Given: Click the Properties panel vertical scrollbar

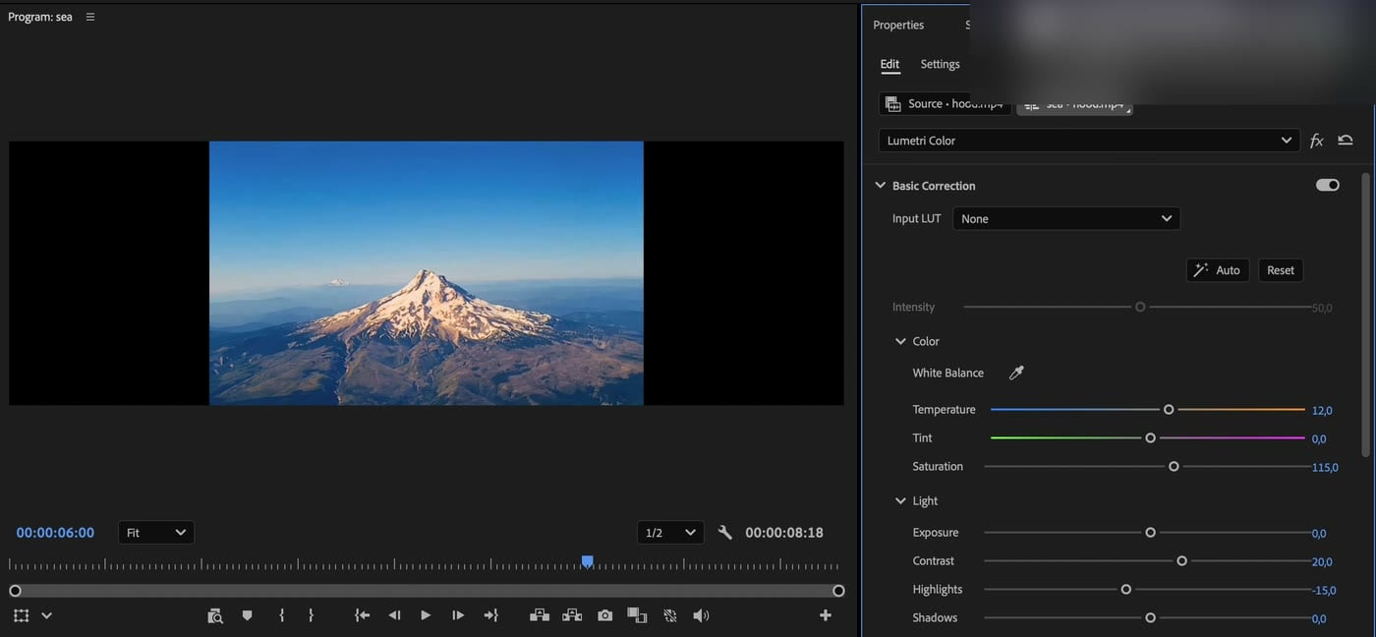Looking at the screenshot, I should point(1365,315).
